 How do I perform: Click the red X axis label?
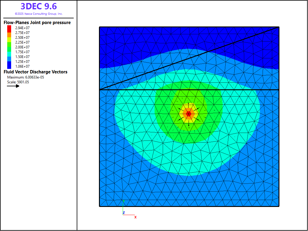(135, 217)
